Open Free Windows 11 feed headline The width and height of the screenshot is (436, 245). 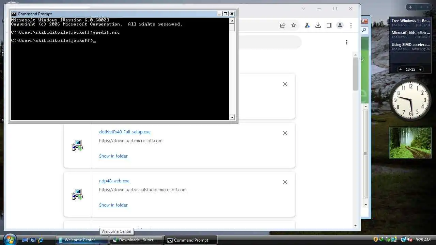coord(411,21)
